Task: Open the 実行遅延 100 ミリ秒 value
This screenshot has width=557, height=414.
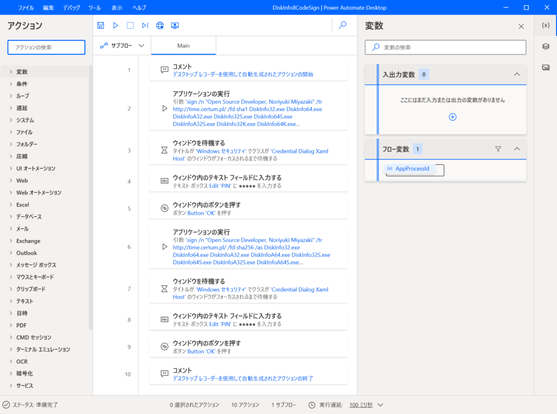Action: click(361, 405)
